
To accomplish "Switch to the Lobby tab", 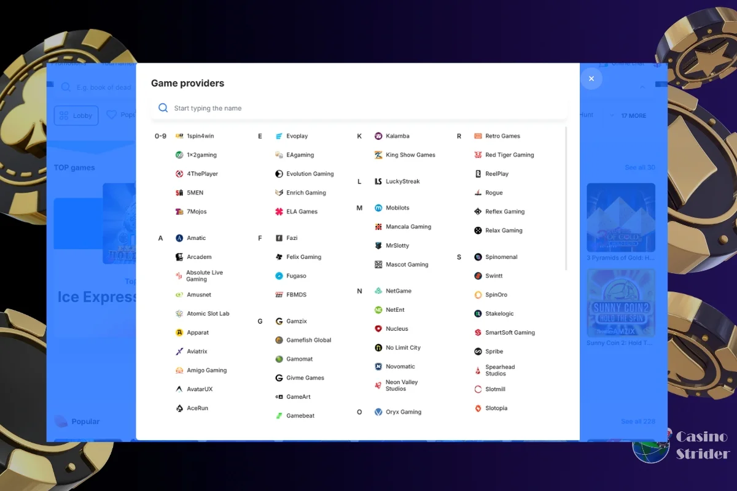I will (x=76, y=115).
